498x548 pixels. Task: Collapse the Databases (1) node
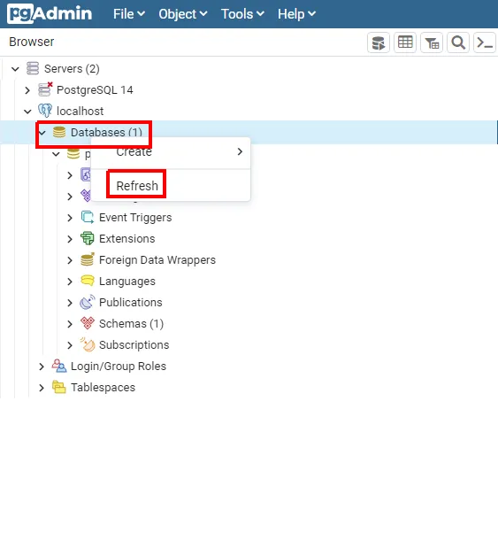pos(42,133)
